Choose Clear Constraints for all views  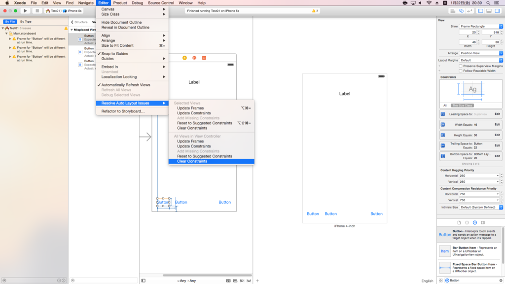211,161
